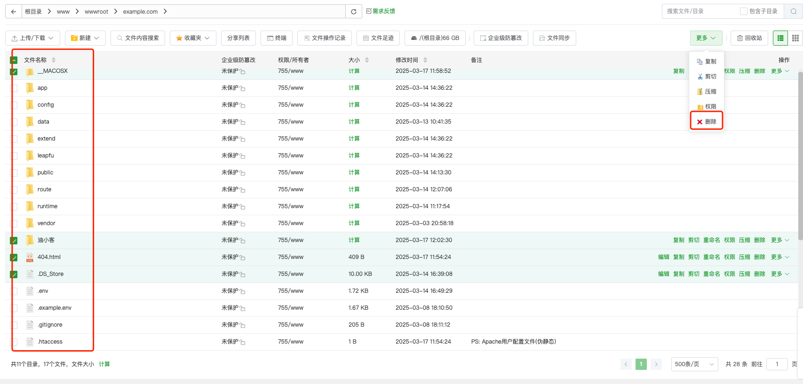
Task: Refresh the directory listing with the reload icon
Action: pyautogui.click(x=354, y=12)
